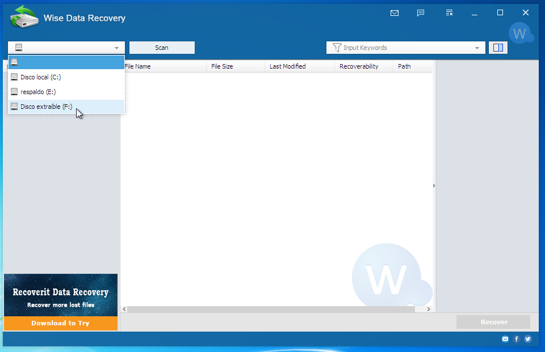Click the Facebook icon in the status bar
Image resolution: width=545 pixels, height=352 pixels.
(x=516, y=338)
